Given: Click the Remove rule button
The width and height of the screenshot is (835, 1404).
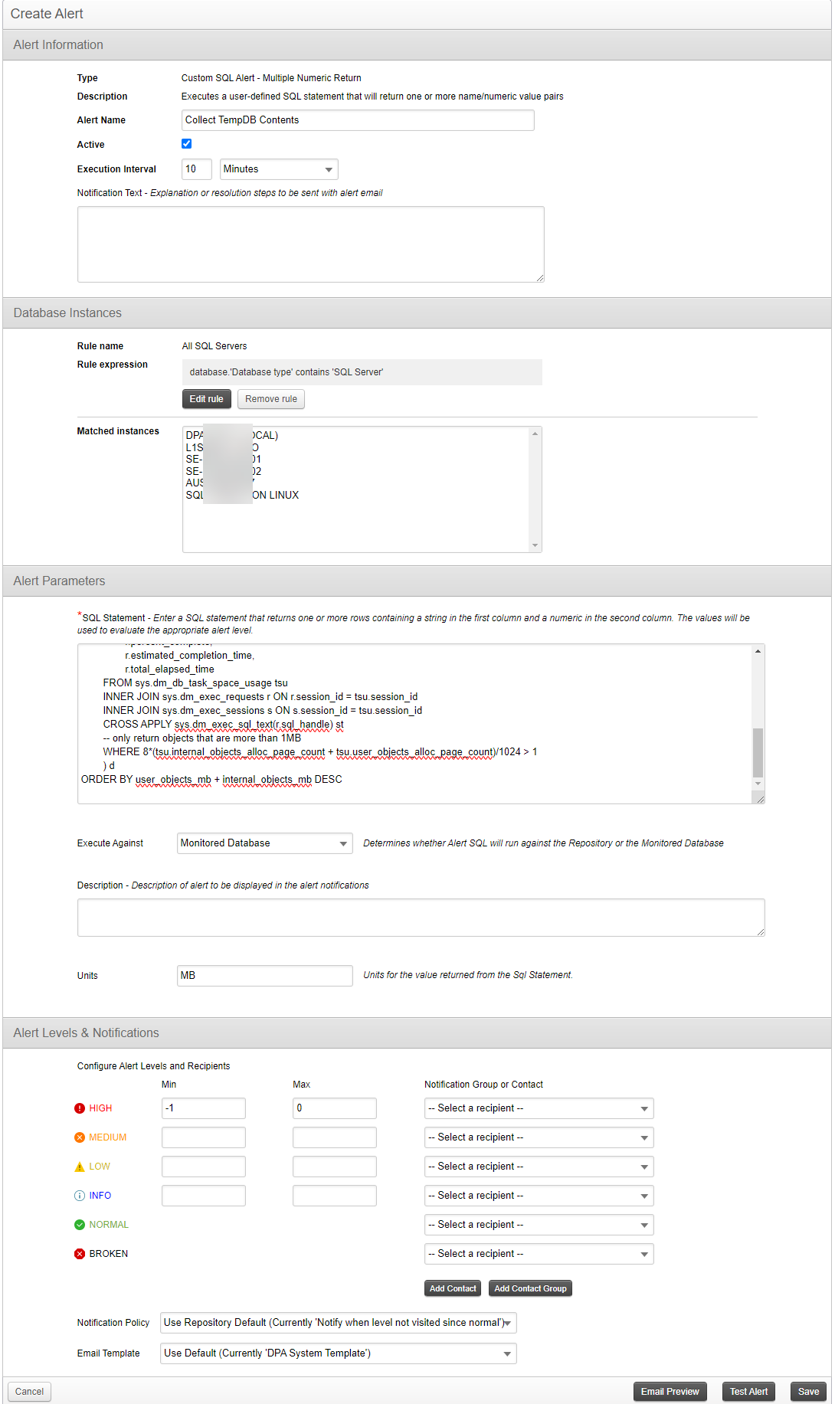Looking at the screenshot, I should (271, 399).
